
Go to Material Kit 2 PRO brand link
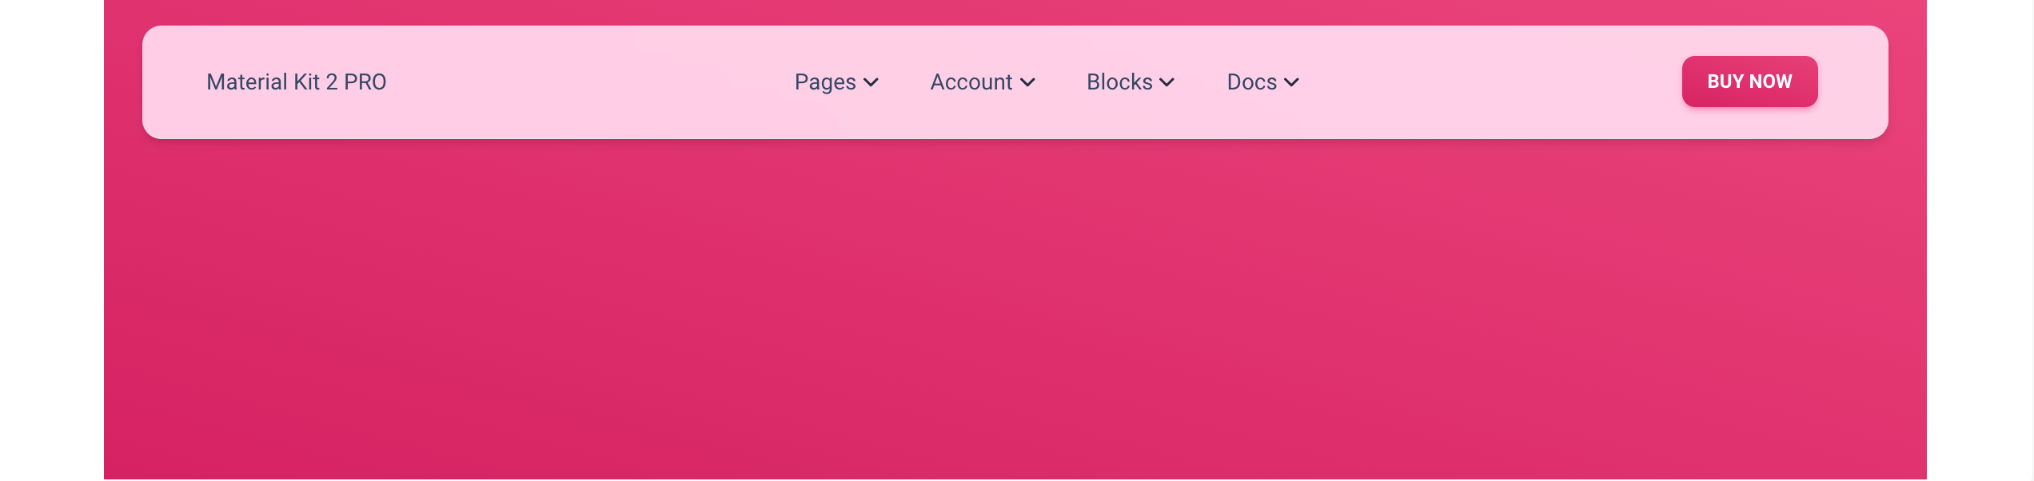(297, 82)
